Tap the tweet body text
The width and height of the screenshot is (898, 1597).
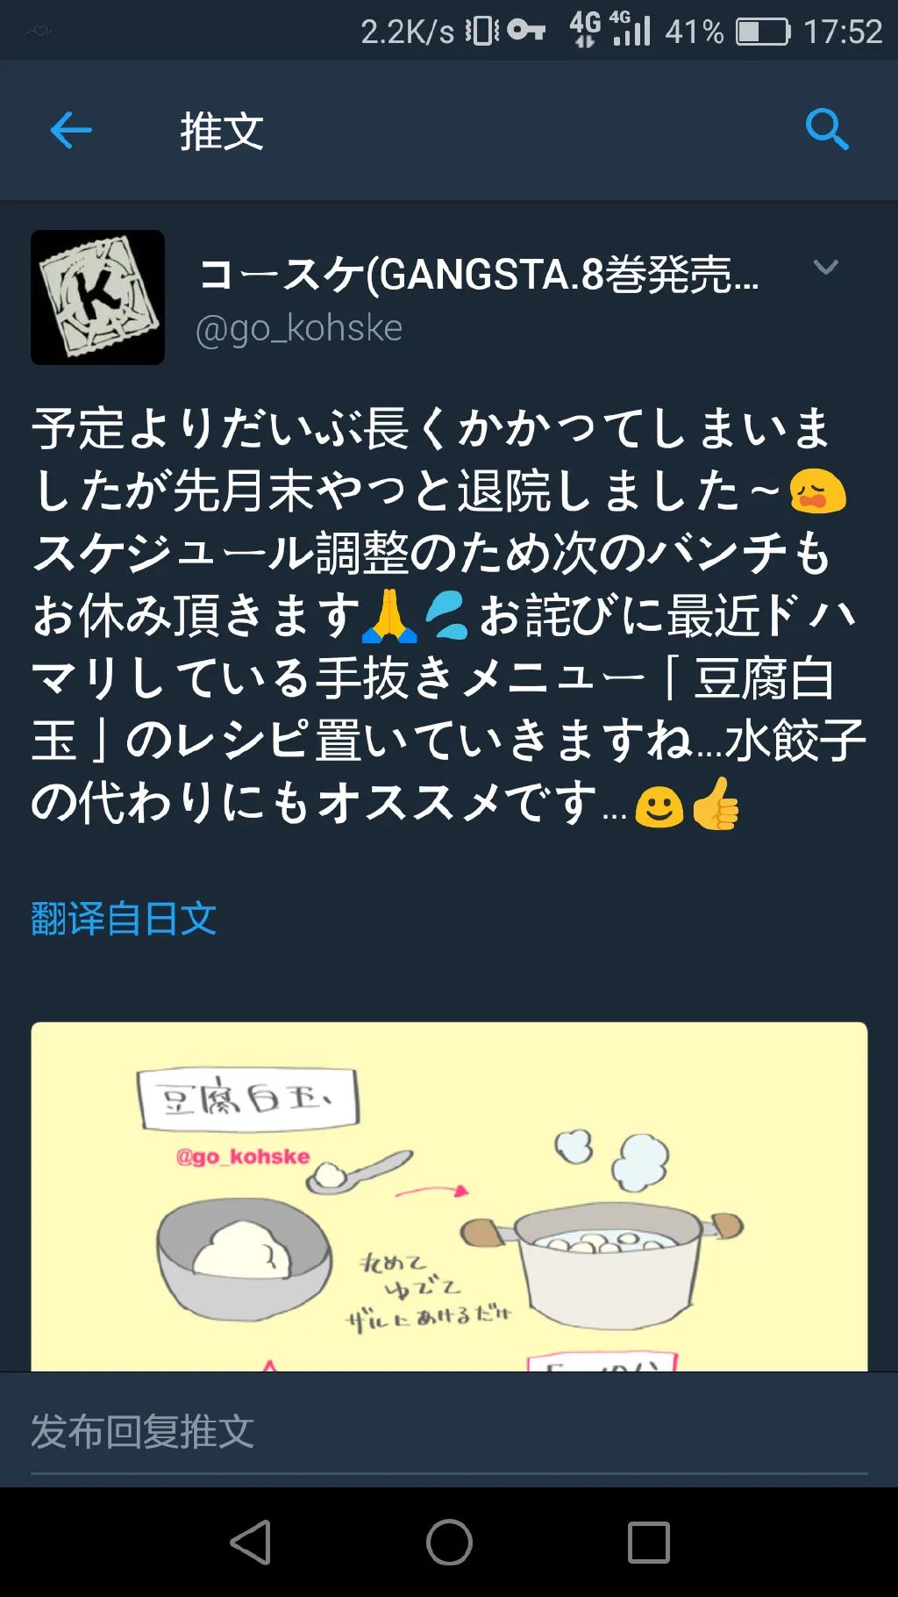(x=449, y=616)
